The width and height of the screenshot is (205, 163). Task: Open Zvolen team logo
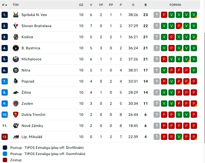(x=16, y=104)
